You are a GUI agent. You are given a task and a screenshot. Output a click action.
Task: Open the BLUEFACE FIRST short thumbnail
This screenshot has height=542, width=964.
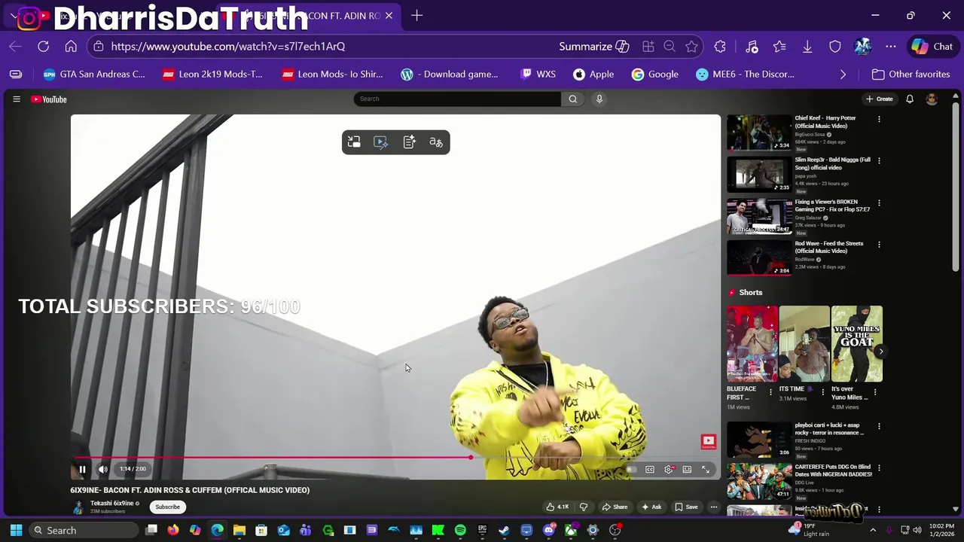tap(752, 344)
